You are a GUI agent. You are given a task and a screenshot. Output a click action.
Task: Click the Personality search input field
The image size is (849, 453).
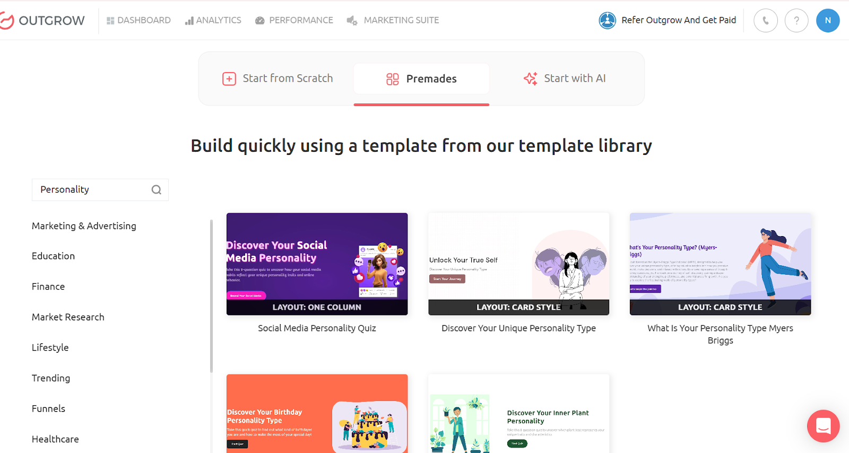pyautogui.click(x=90, y=190)
